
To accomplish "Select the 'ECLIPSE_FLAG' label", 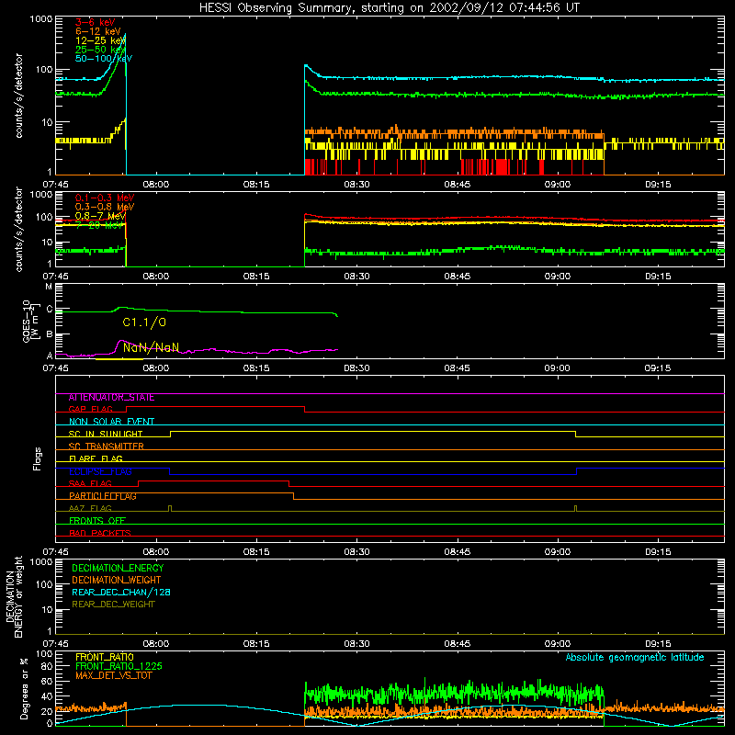I will coord(100,471).
